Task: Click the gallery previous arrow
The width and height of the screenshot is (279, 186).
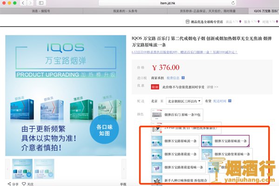Action: [x=7, y=169]
